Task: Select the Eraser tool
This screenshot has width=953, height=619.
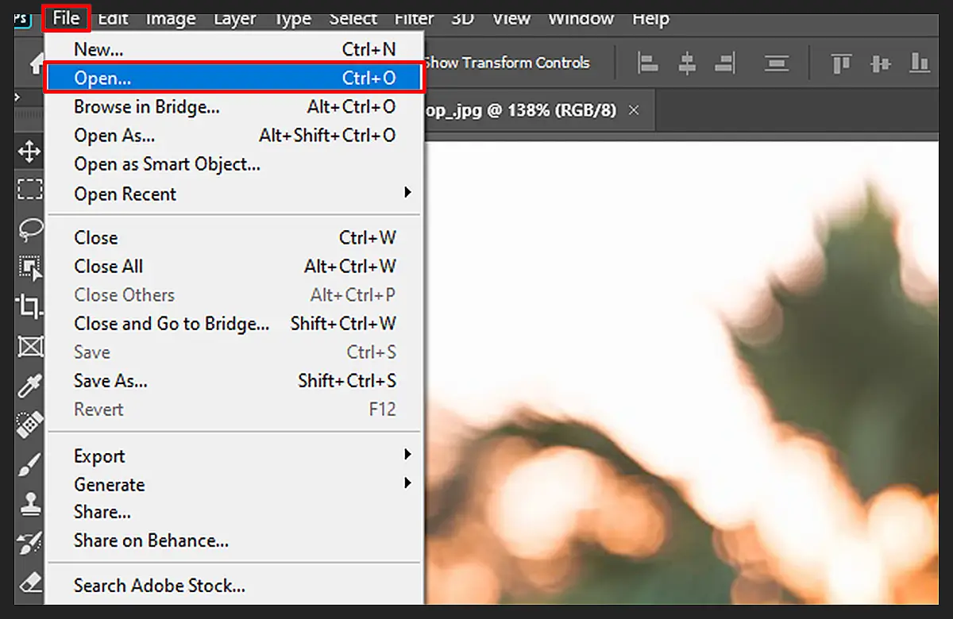Action: point(29,582)
